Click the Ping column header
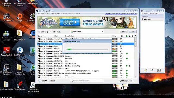174x98 pixels. click(114, 36)
